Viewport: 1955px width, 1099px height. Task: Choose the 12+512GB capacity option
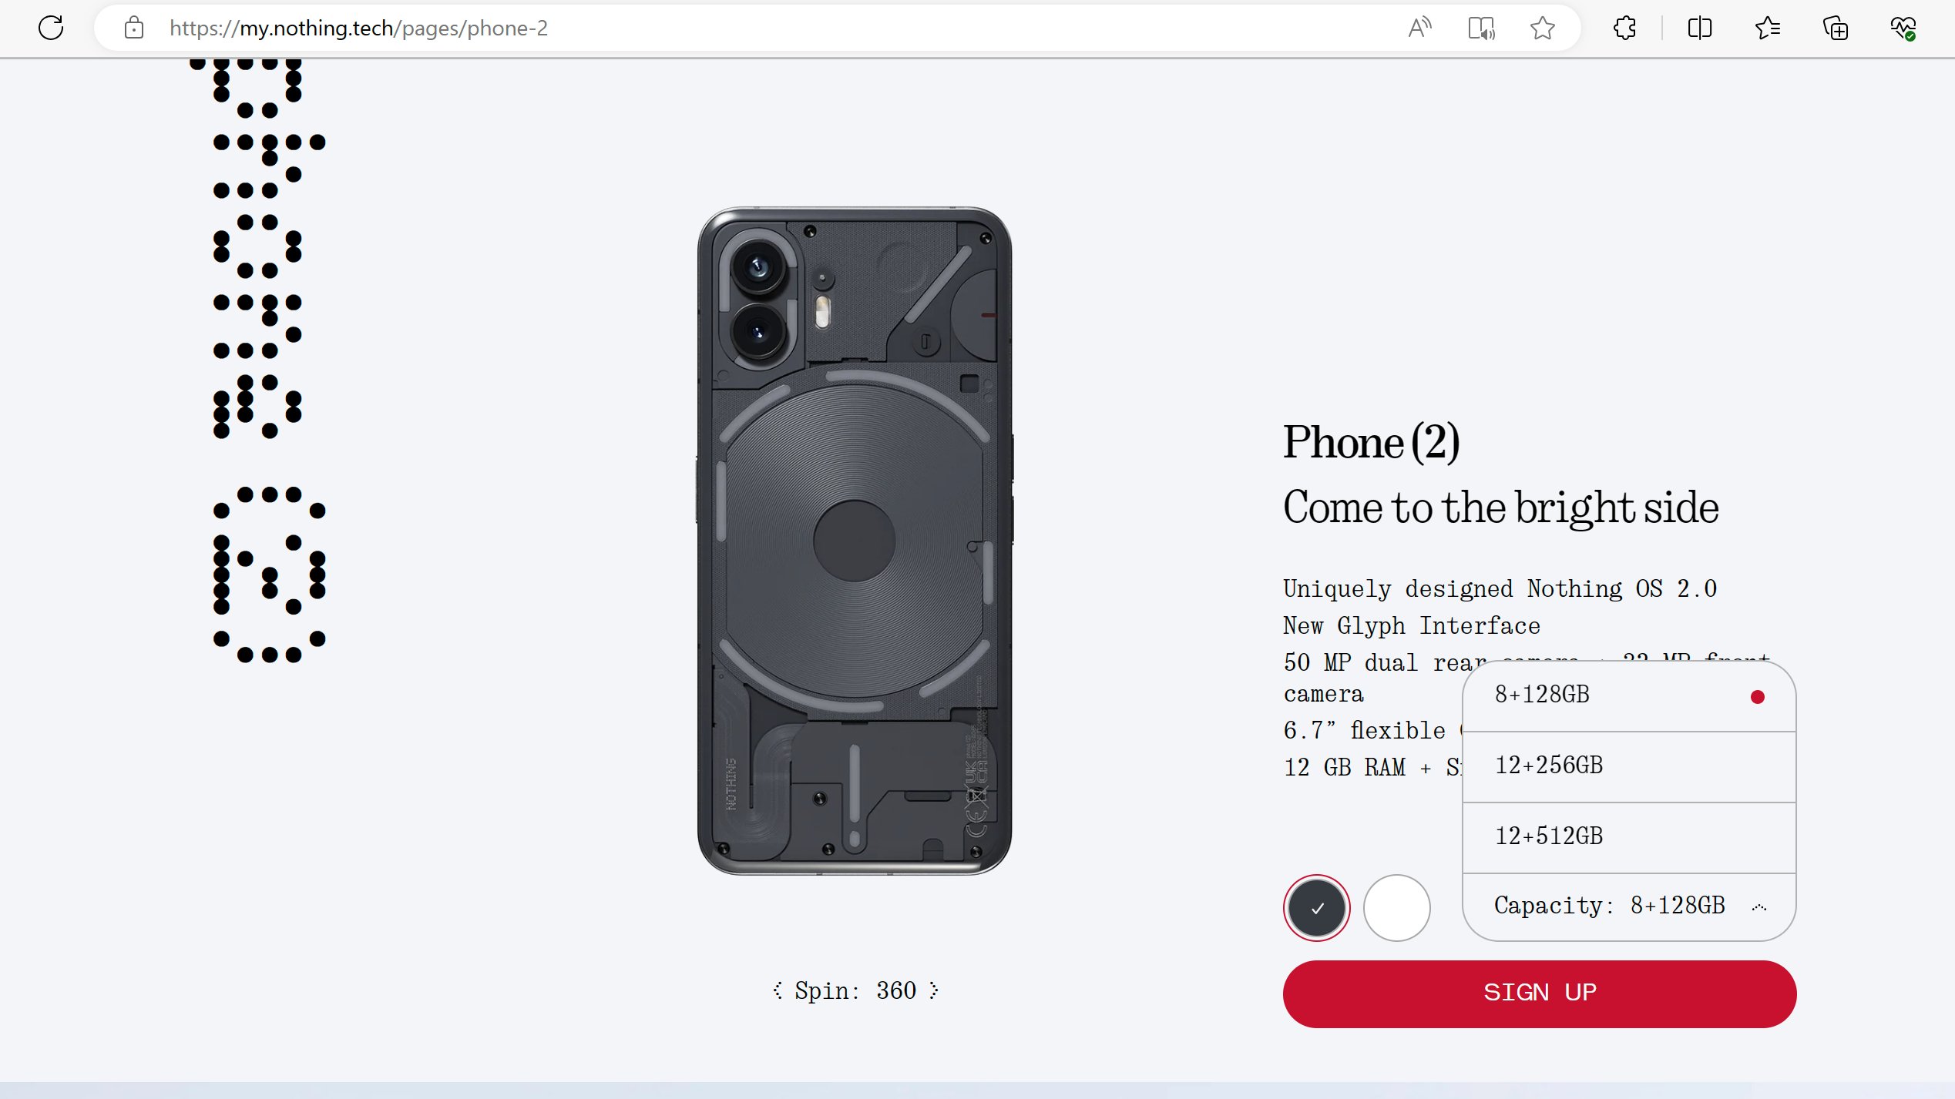[1629, 837]
